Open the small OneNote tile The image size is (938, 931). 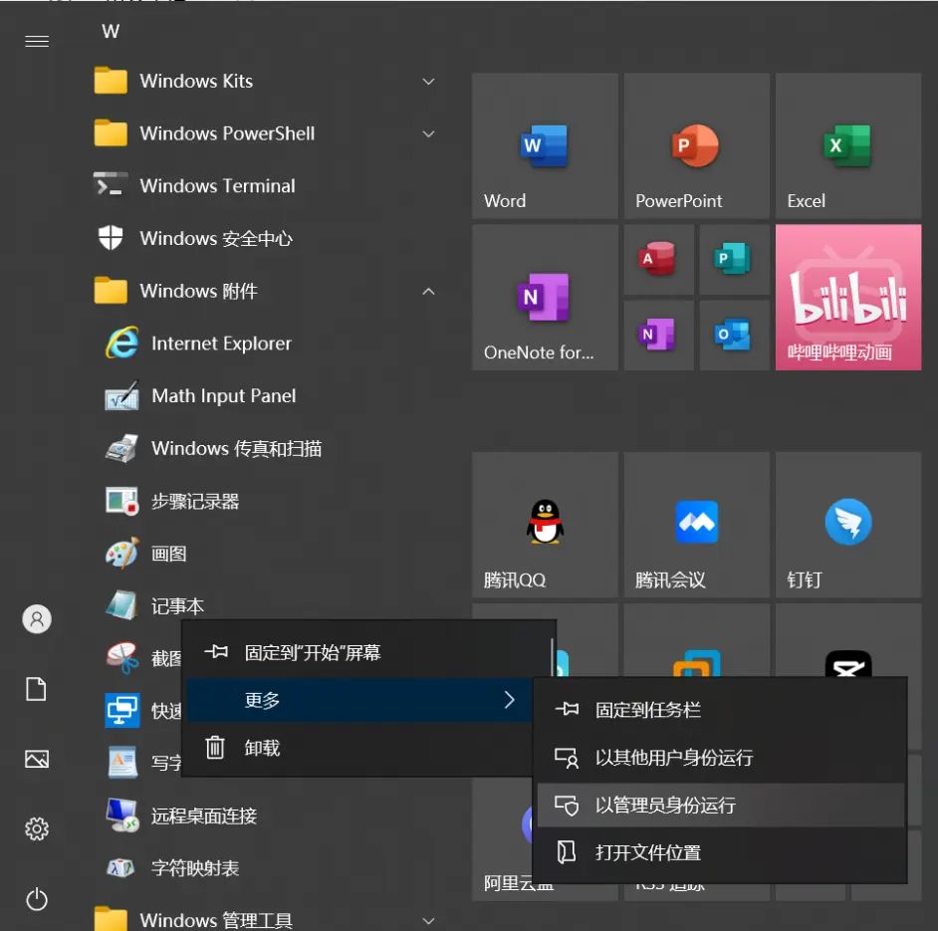658,336
